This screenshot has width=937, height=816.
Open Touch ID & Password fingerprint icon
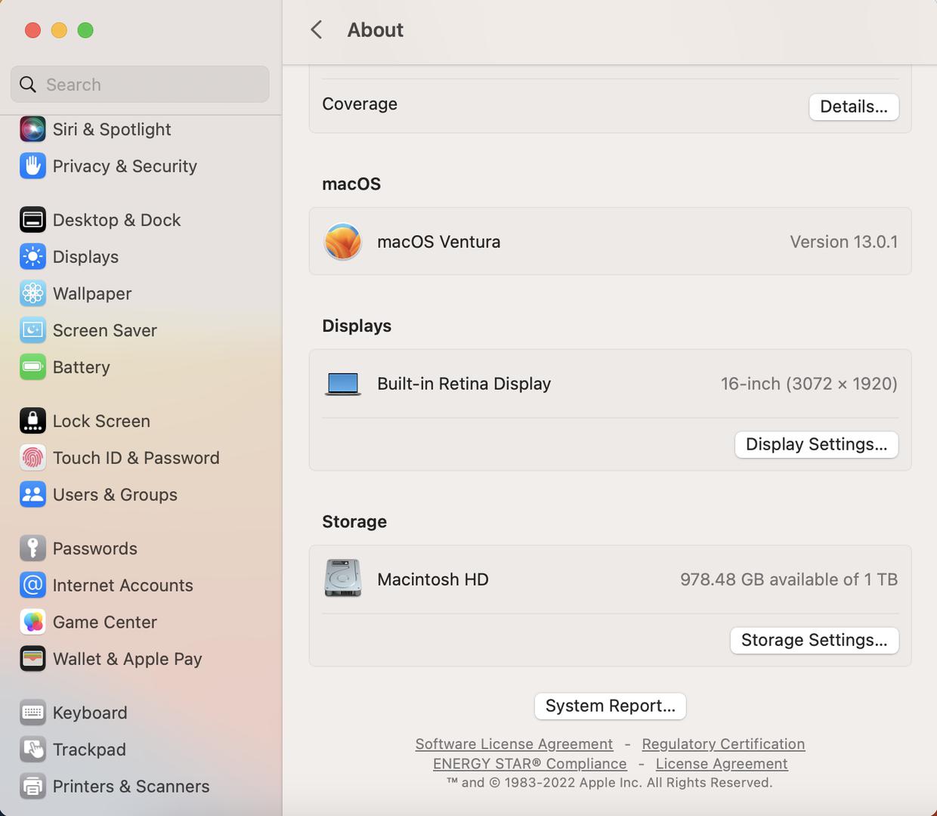(32, 458)
